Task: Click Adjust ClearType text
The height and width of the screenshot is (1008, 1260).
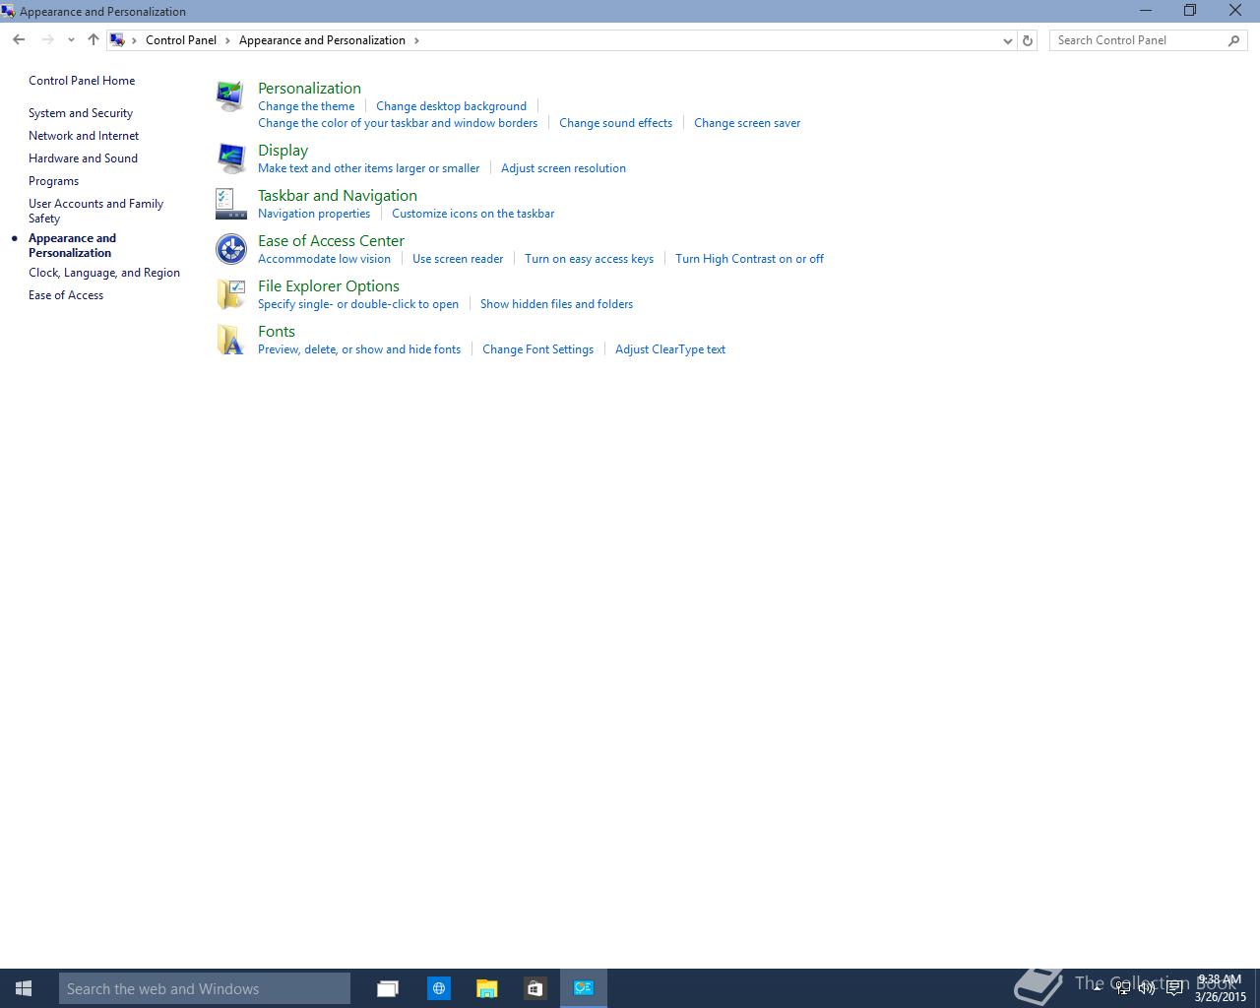Action: click(x=670, y=349)
